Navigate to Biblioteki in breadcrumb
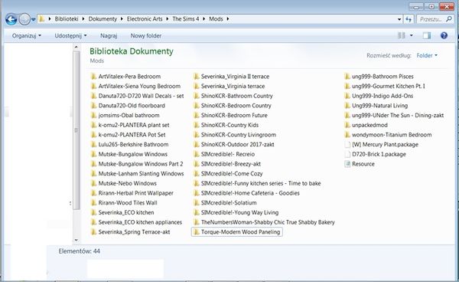Viewport: 459px width, 282px height. (67, 19)
